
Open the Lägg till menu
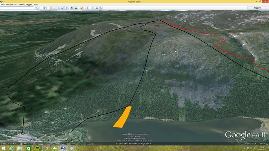[28, 5]
